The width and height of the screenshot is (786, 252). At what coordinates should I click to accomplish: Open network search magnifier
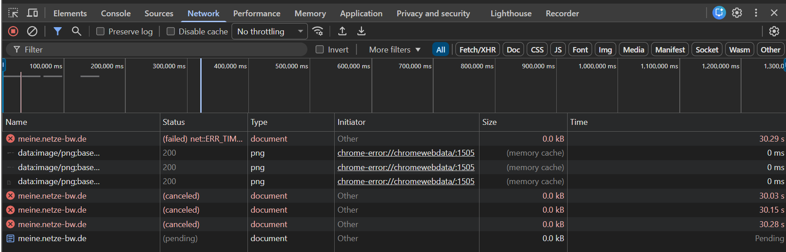pyautogui.click(x=76, y=31)
